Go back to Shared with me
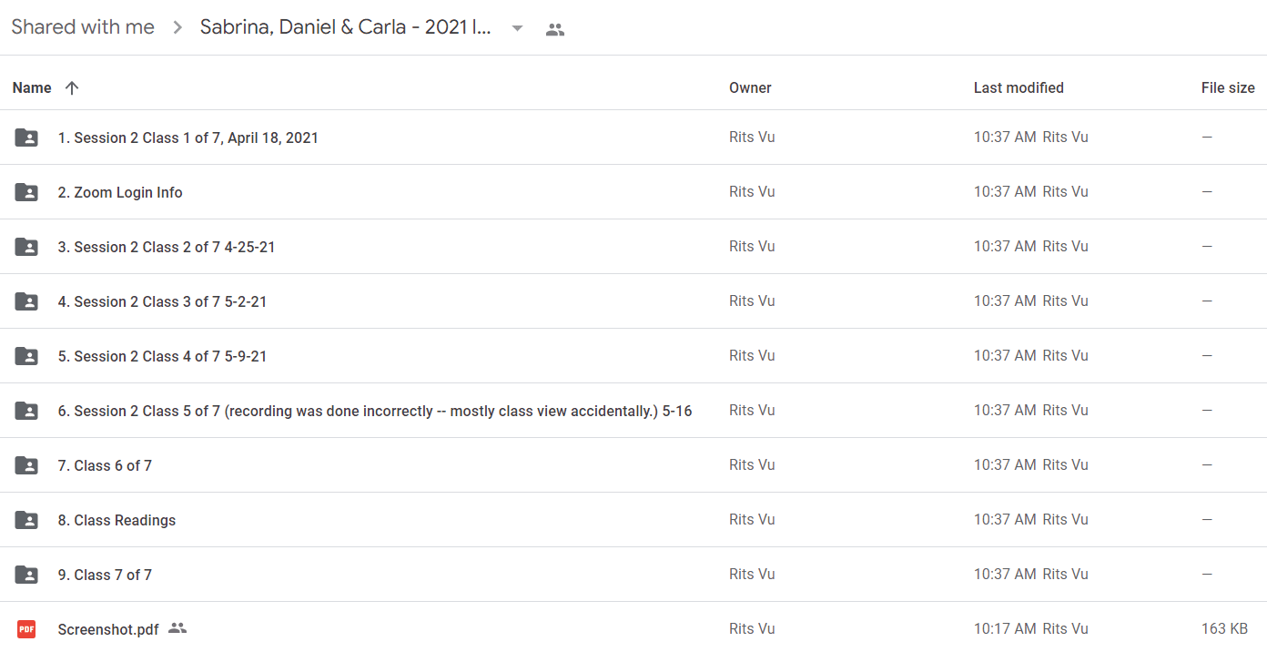The width and height of the screenshot is (1267, 652). [x=83, y=27]
